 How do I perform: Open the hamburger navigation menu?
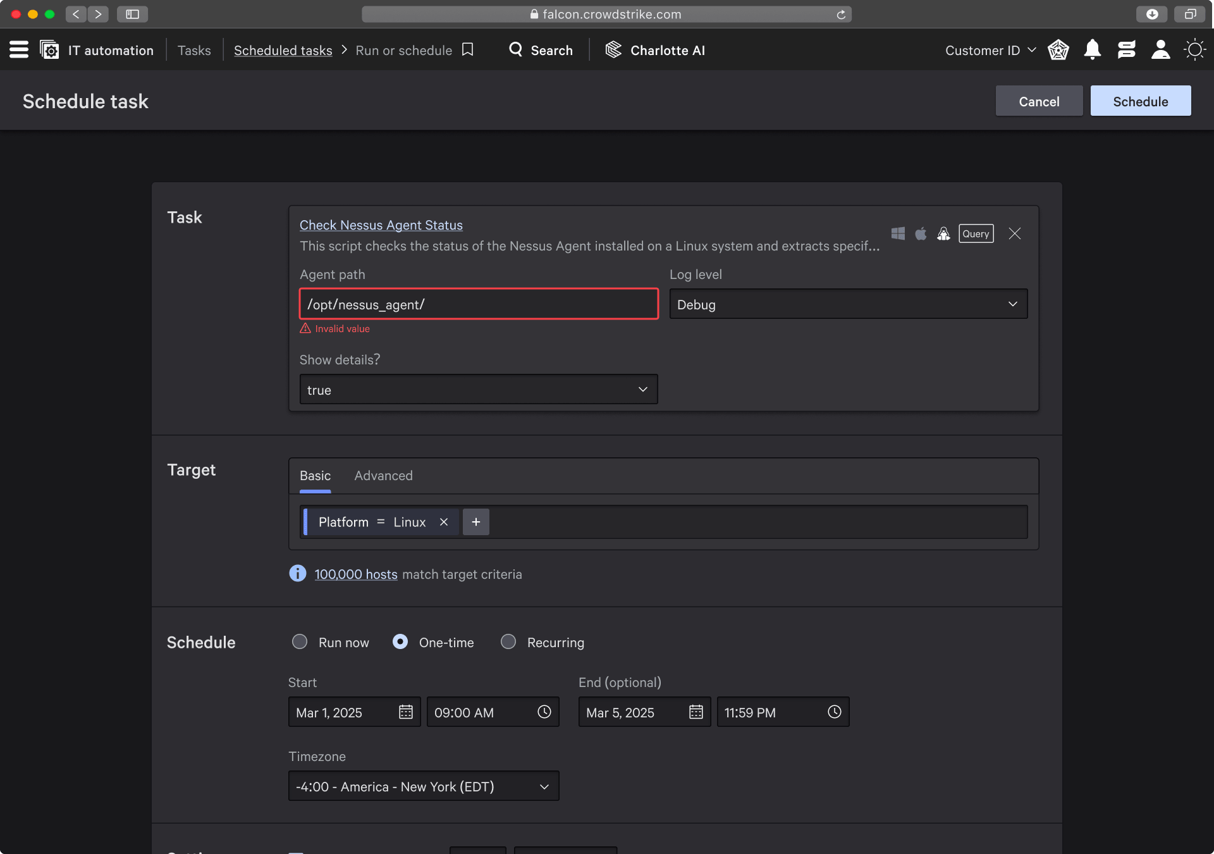(19, 50)
